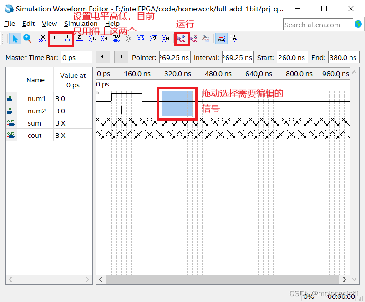Image resolution: width=365 pixels, height=302 pixels.
Task: Move time bar to previous transition
Action: pyautogui.click(x=103, y=57)
